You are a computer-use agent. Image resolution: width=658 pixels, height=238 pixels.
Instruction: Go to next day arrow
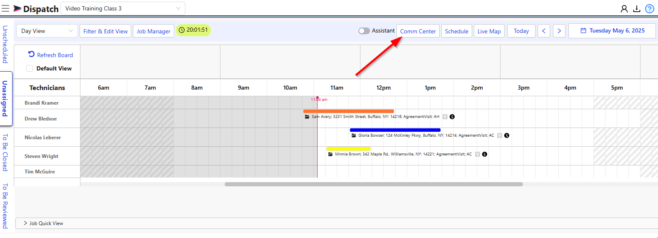coord(559,31)
